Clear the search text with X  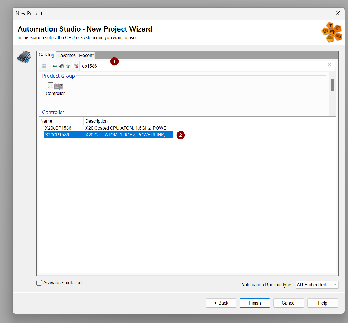click(329, 65)
